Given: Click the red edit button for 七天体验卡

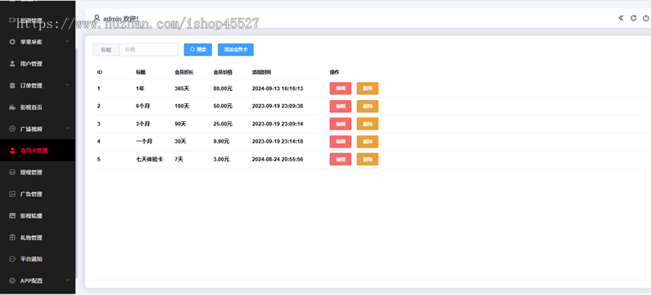Looking at the screenshot, I should pyautogui.click(x=341, y=159).
